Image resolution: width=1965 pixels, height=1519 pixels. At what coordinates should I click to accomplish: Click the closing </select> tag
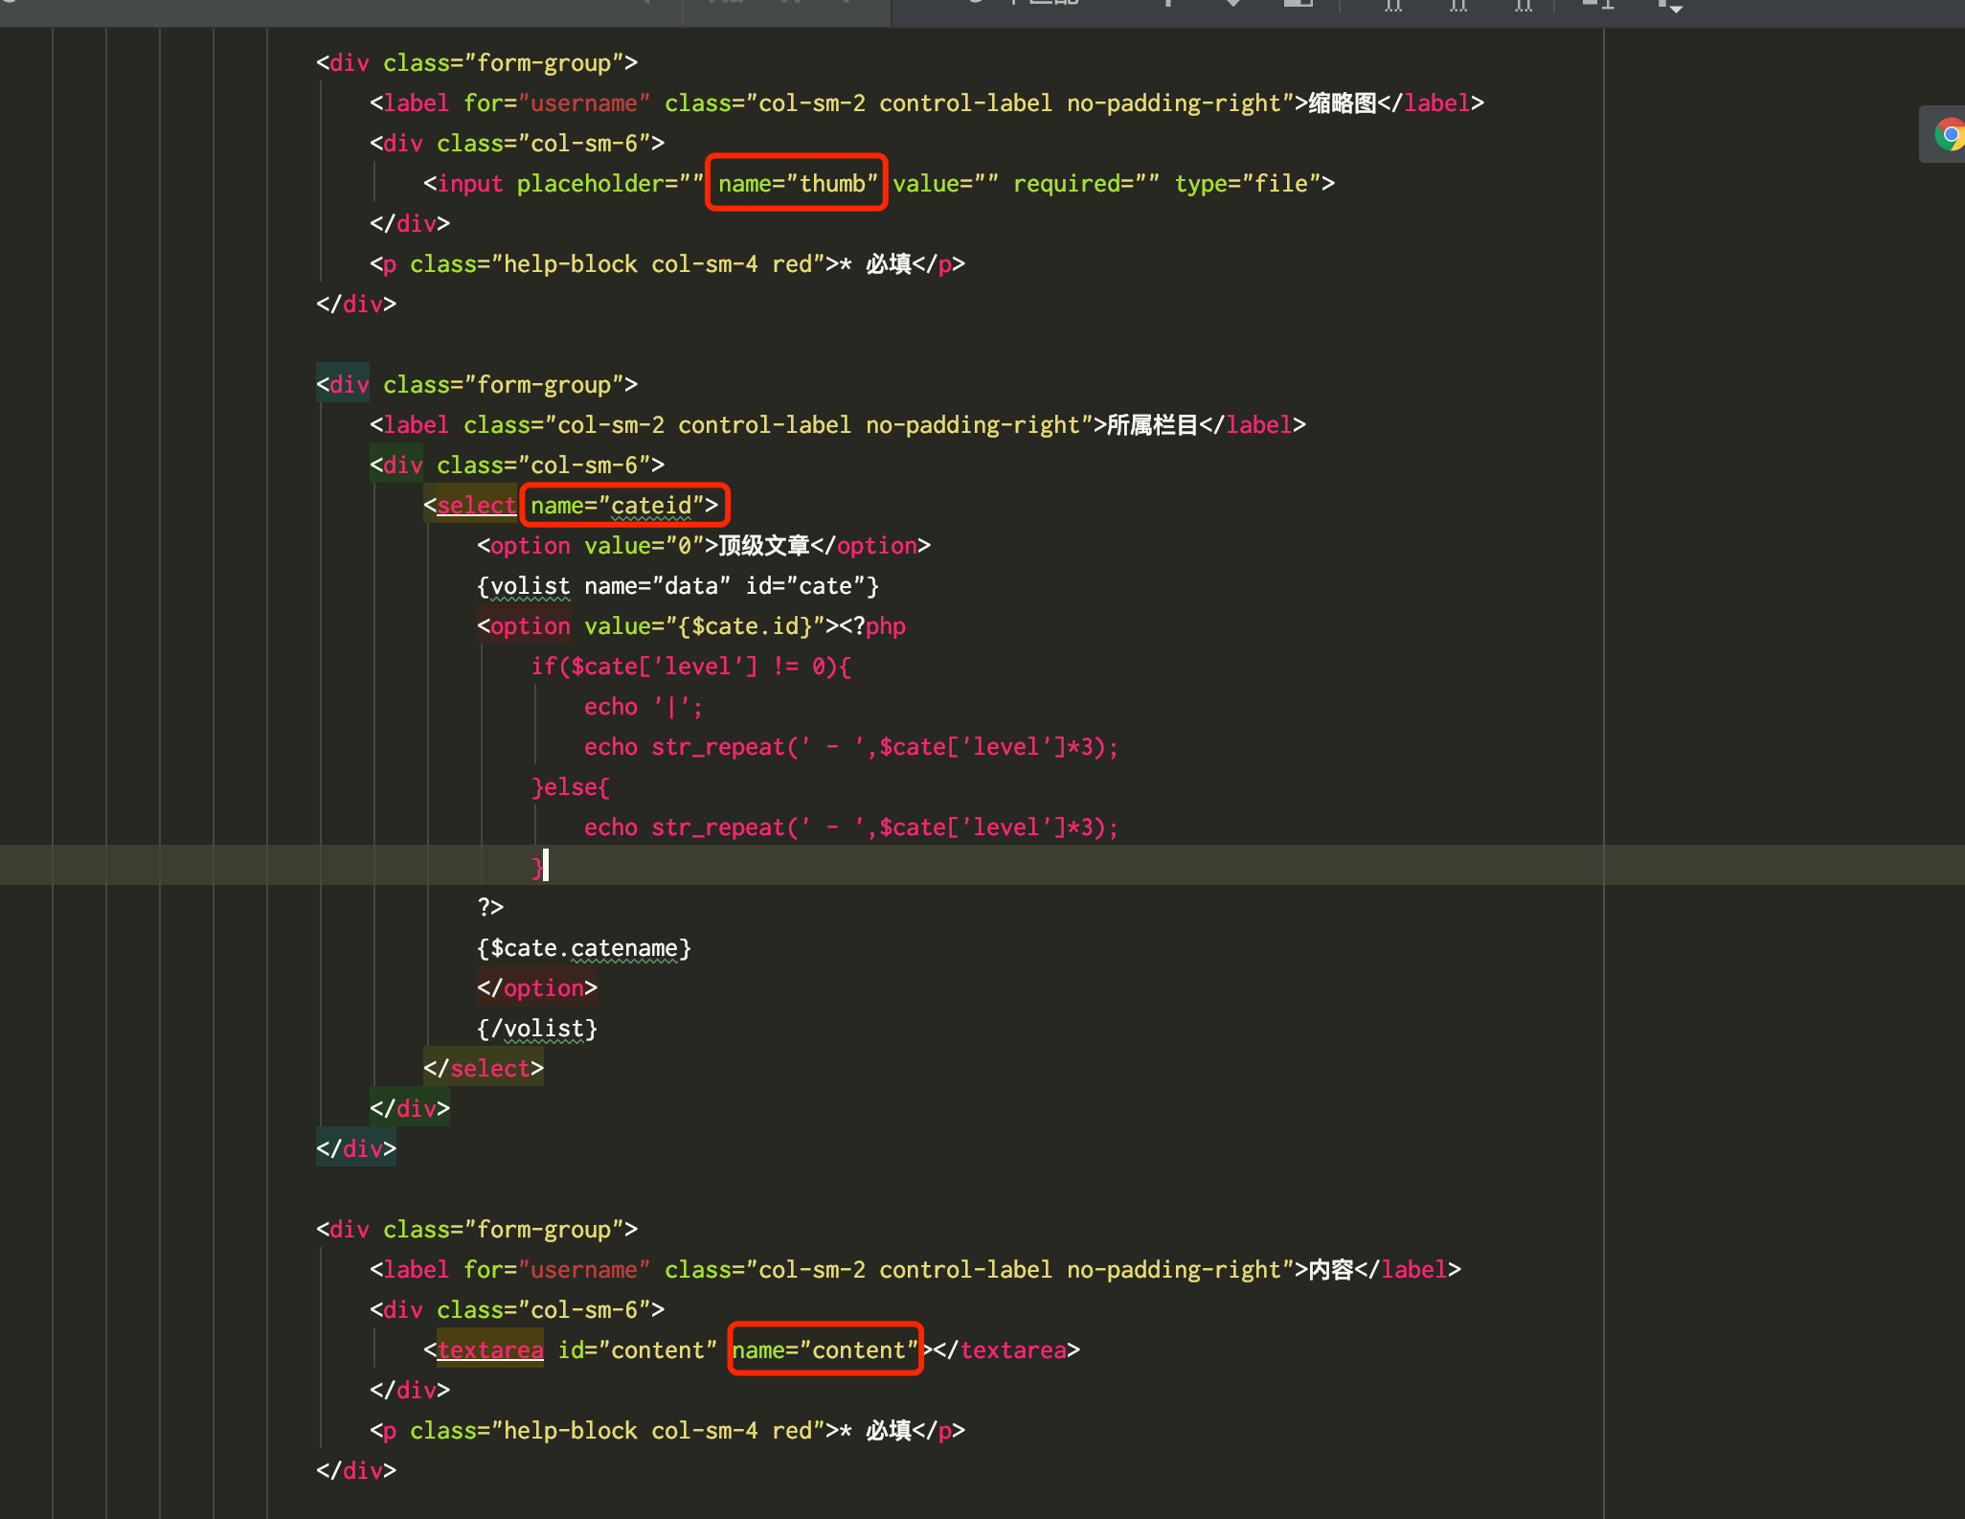click(x=484, y=1068)
